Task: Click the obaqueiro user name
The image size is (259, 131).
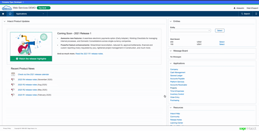Action: [240, 8]
